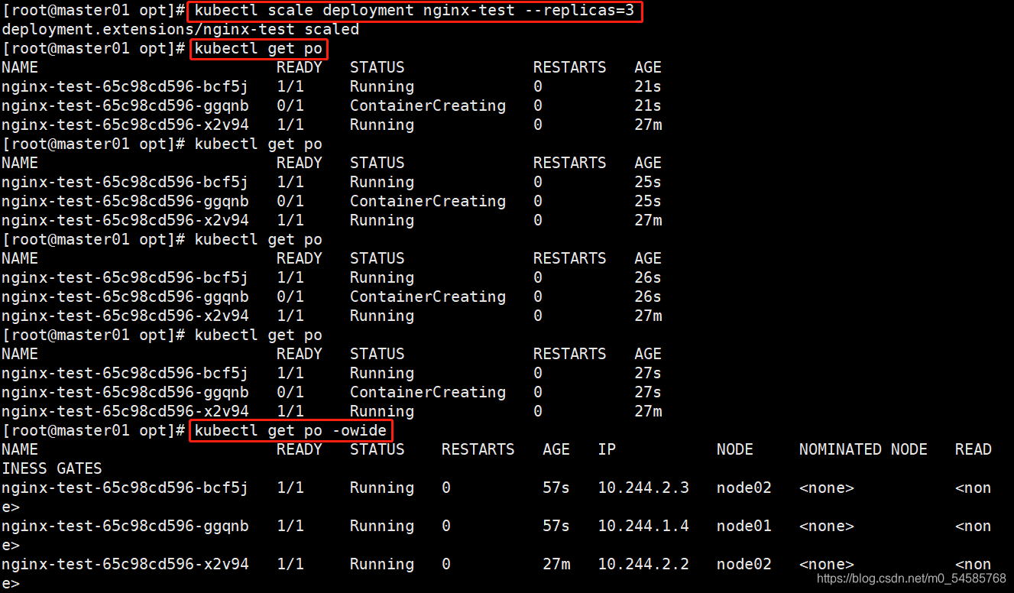This screenshot has height=593, width=1014.
Task: Click pod name ending x2v94 beside IP 10.244.2.2
Action: coord(125,564)
